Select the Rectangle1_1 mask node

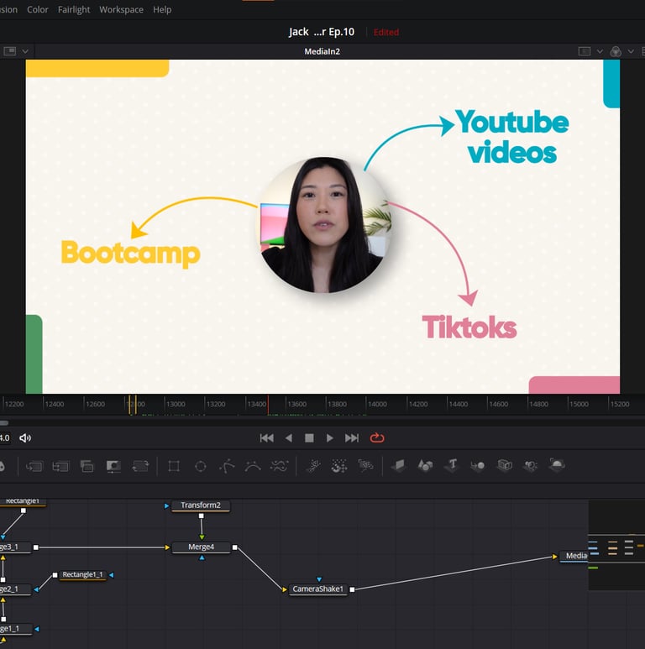82,574
